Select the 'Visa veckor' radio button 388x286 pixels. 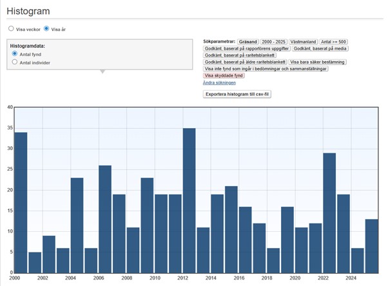point(11,29)
